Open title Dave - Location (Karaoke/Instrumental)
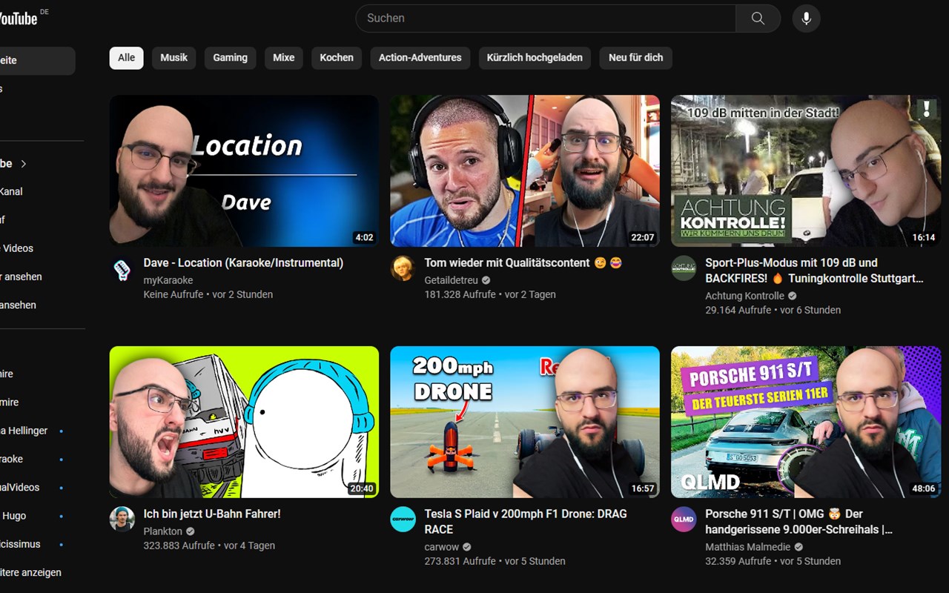Viewport: 949px width, 593px height. click(243, 263)
